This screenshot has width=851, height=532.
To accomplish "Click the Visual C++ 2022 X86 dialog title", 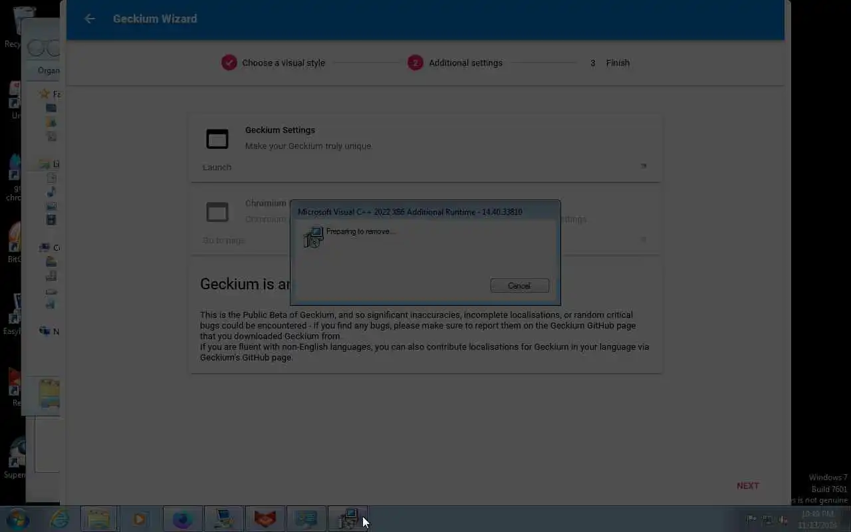I will point(410,211).
